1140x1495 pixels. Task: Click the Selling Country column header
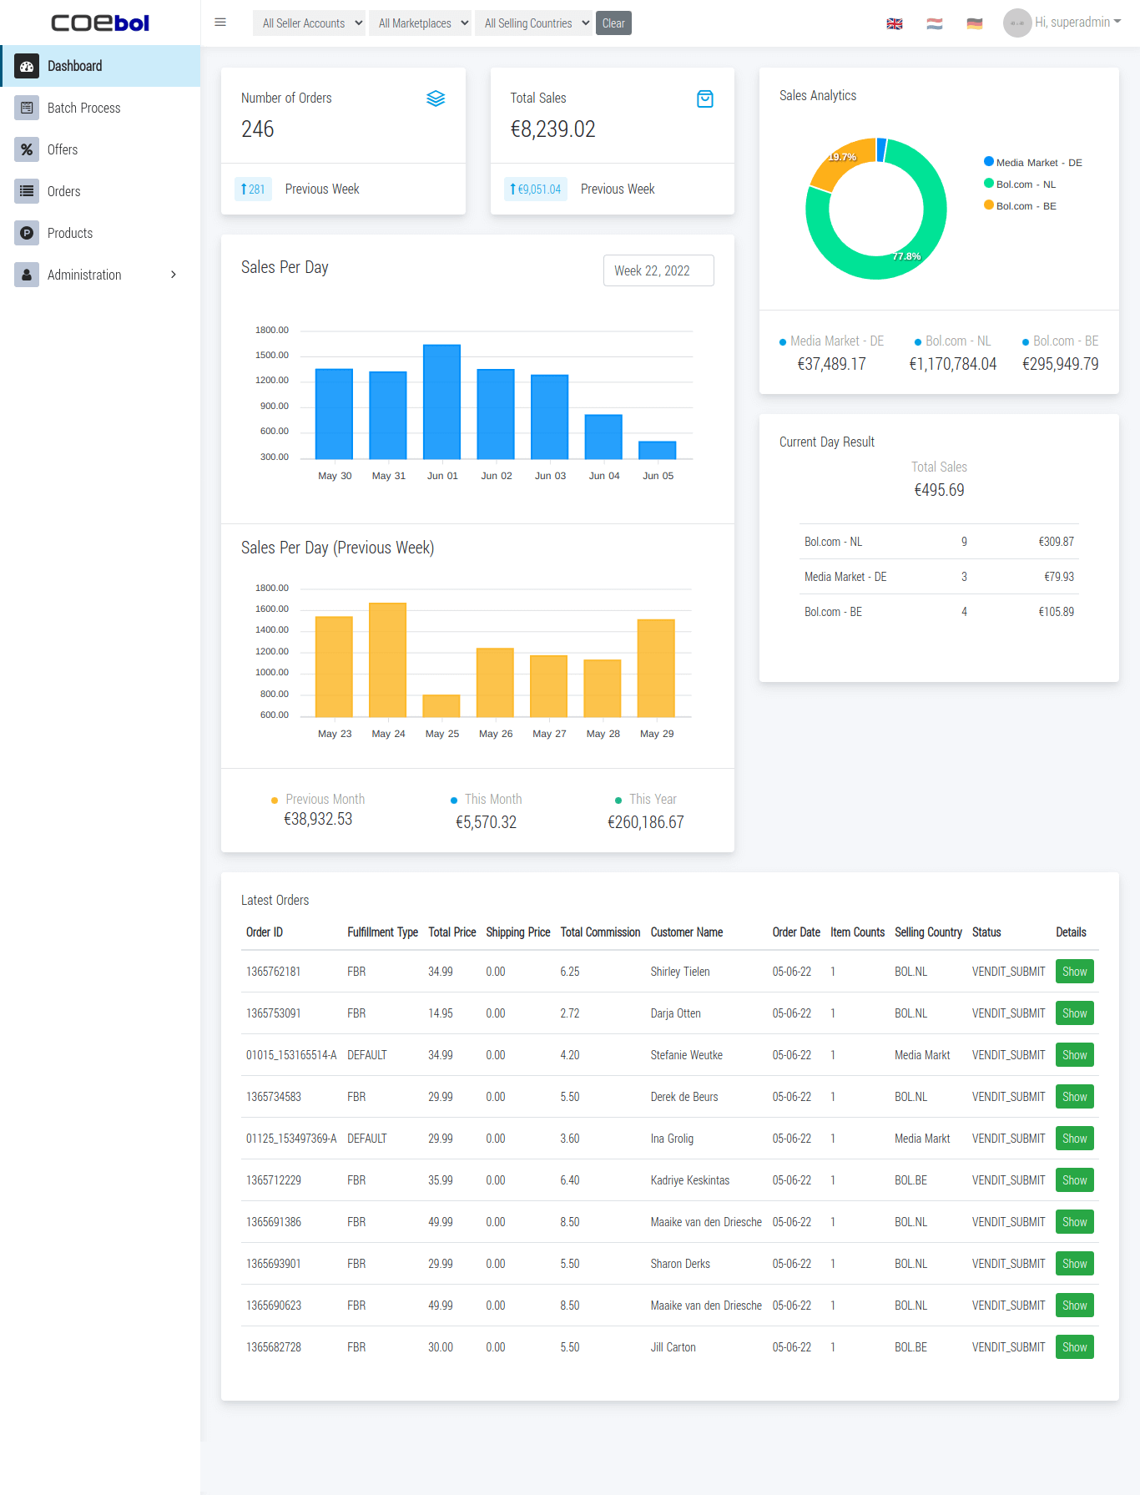coord(928,932)
